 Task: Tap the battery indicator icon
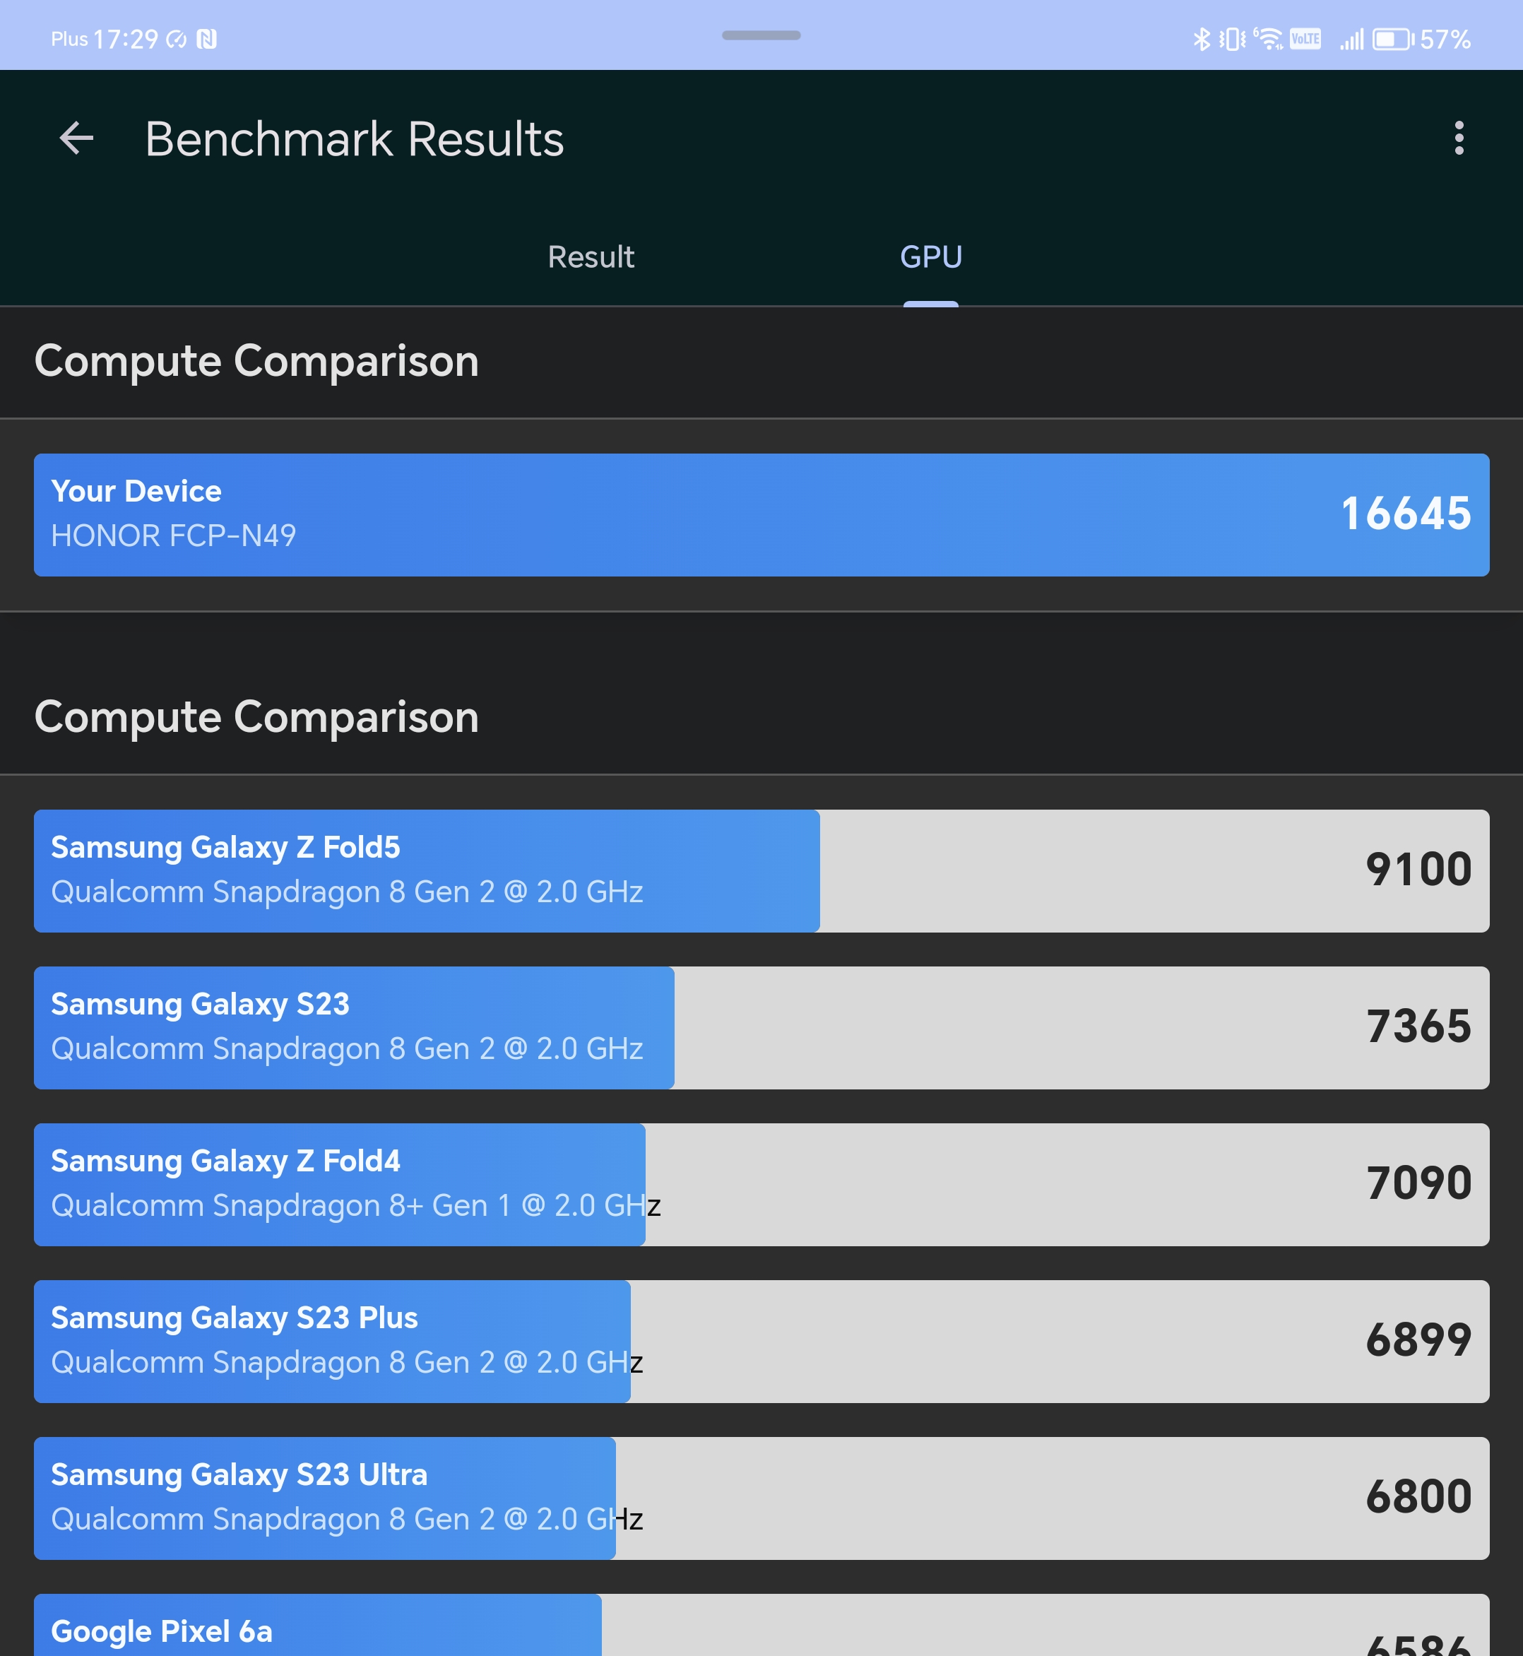point(1393,39)
